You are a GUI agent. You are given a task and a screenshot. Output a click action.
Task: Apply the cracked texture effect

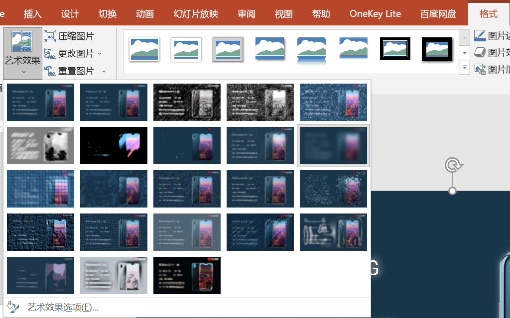click(41, 232)
